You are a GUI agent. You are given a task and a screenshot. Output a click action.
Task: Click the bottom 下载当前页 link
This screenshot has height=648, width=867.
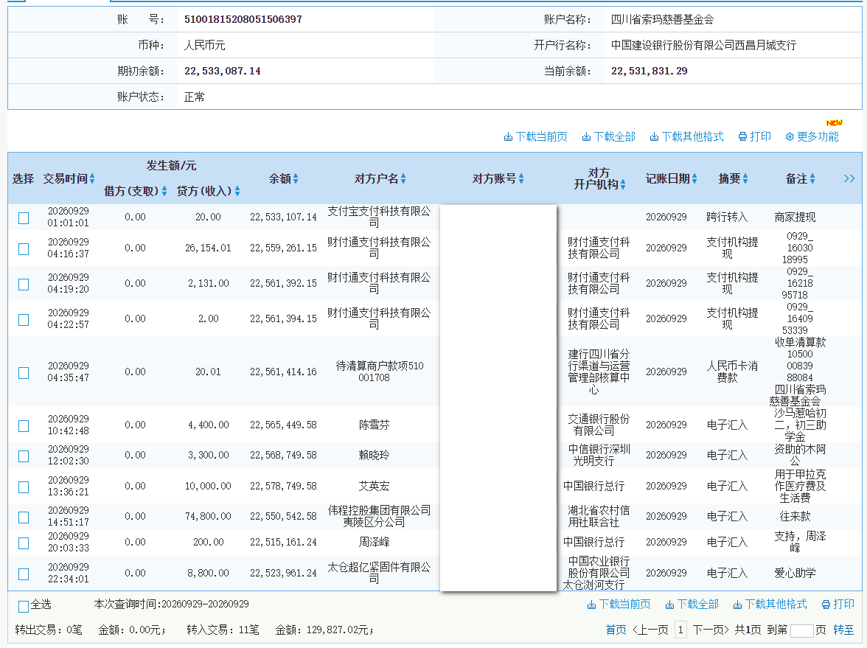pyautogui.click(x=619, y=605)
